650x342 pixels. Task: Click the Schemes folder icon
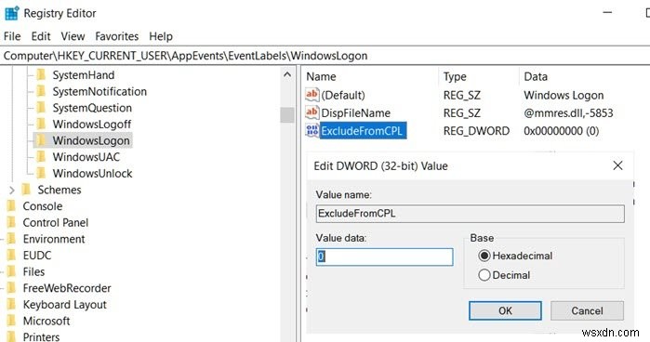[27, 190]
